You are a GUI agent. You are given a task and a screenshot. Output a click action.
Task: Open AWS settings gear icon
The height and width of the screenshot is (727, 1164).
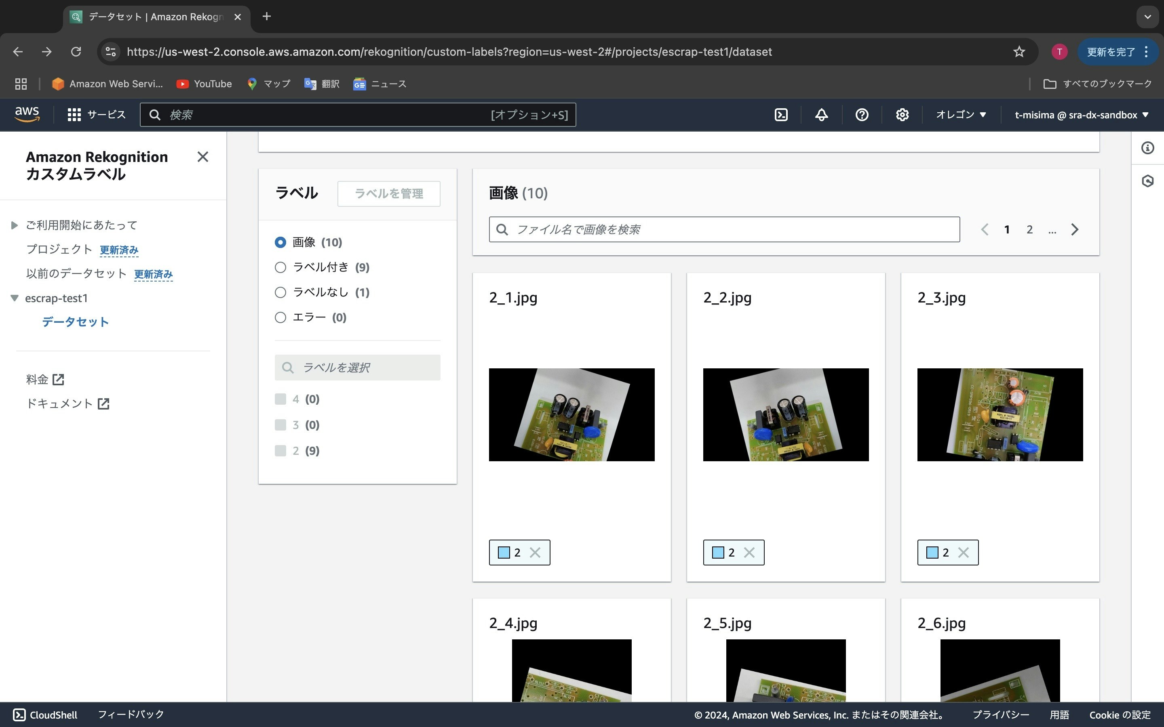pos(902,115)
